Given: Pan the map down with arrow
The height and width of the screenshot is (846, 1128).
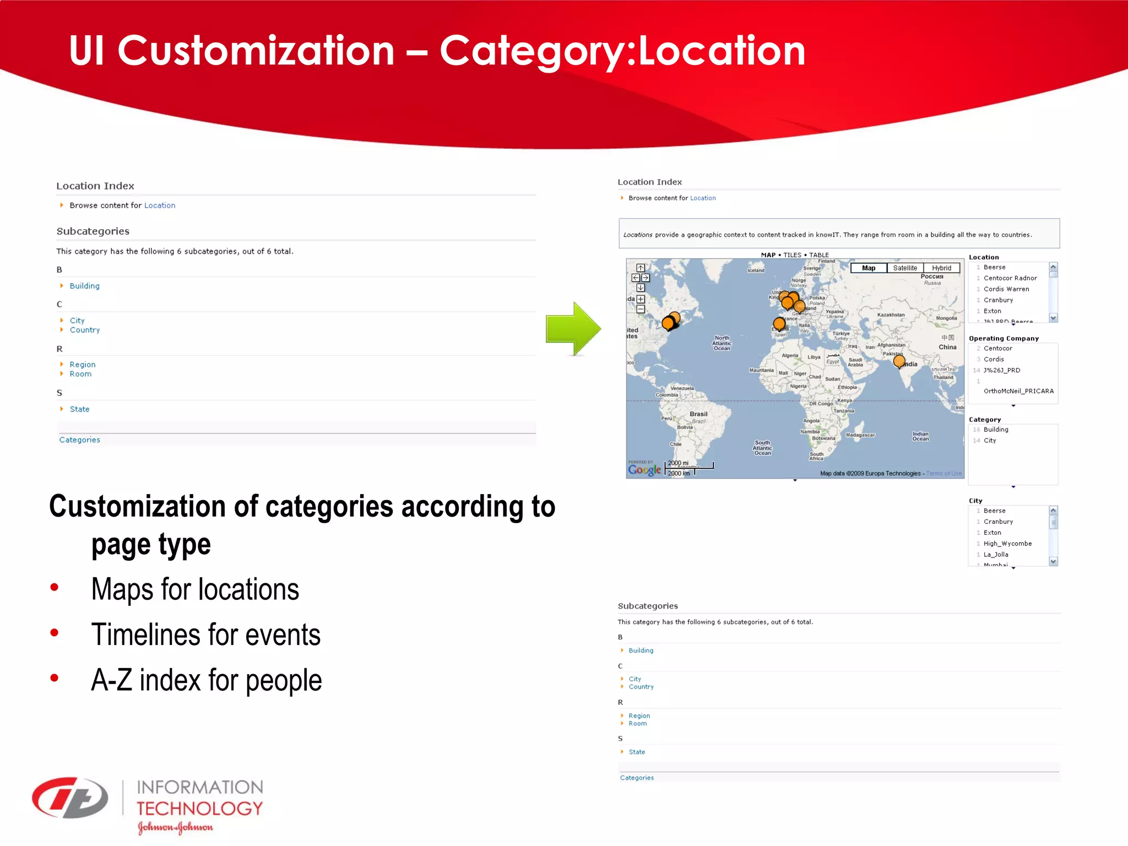Looking at the screenshot, I should [641, 288].
